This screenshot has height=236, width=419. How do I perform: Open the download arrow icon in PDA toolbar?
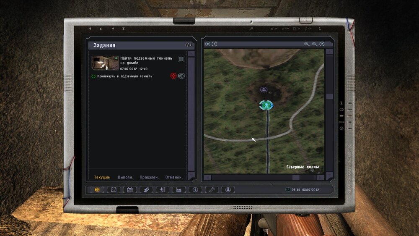pos(228,190)
